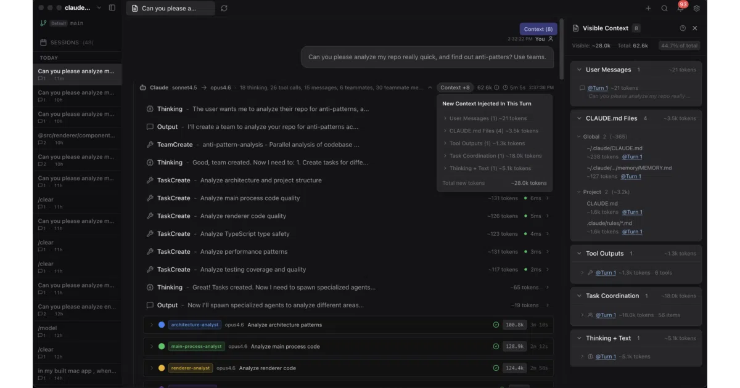Viewport: 740px width, 388px height.
Task: Open @Turn 1 link under Thinking + Text
Action: [x=605, y=357]
